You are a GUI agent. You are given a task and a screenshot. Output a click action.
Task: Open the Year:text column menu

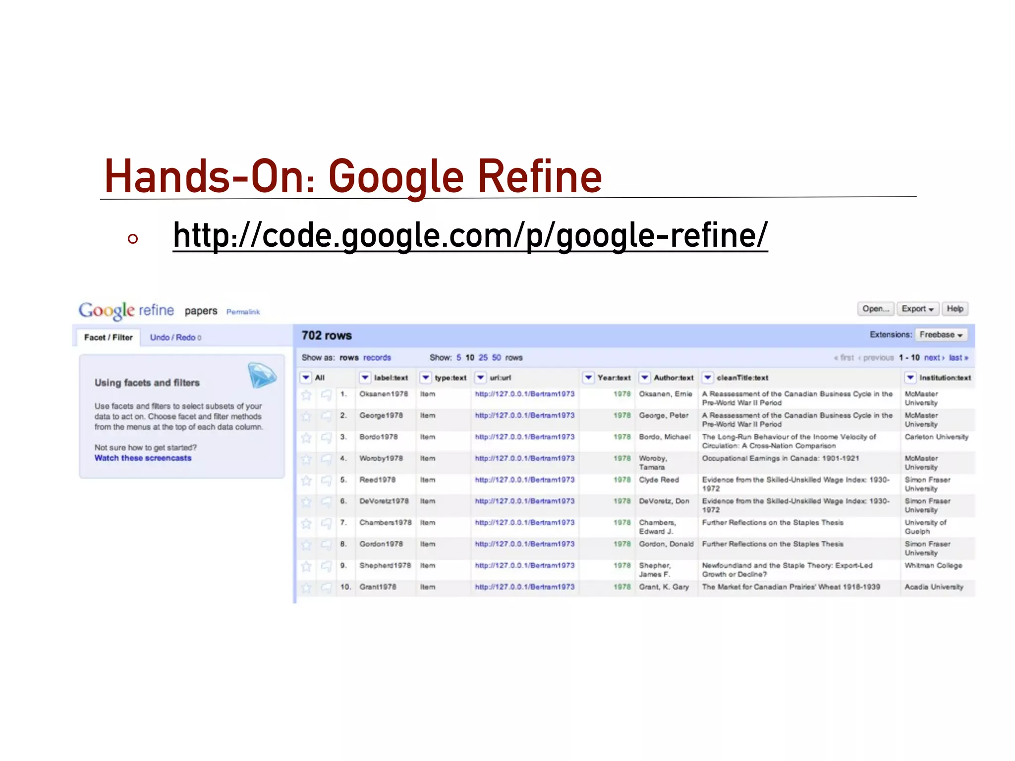click(588, 378)
